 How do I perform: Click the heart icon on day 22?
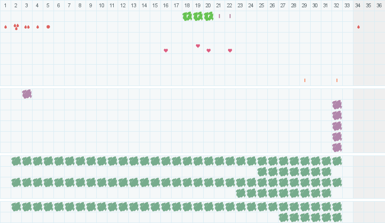pyautogui.click(x=230, y=51)
